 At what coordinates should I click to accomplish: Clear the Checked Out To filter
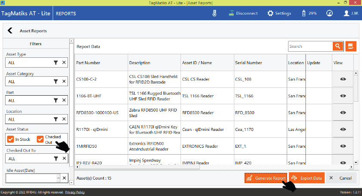click(x=64, y=159)
